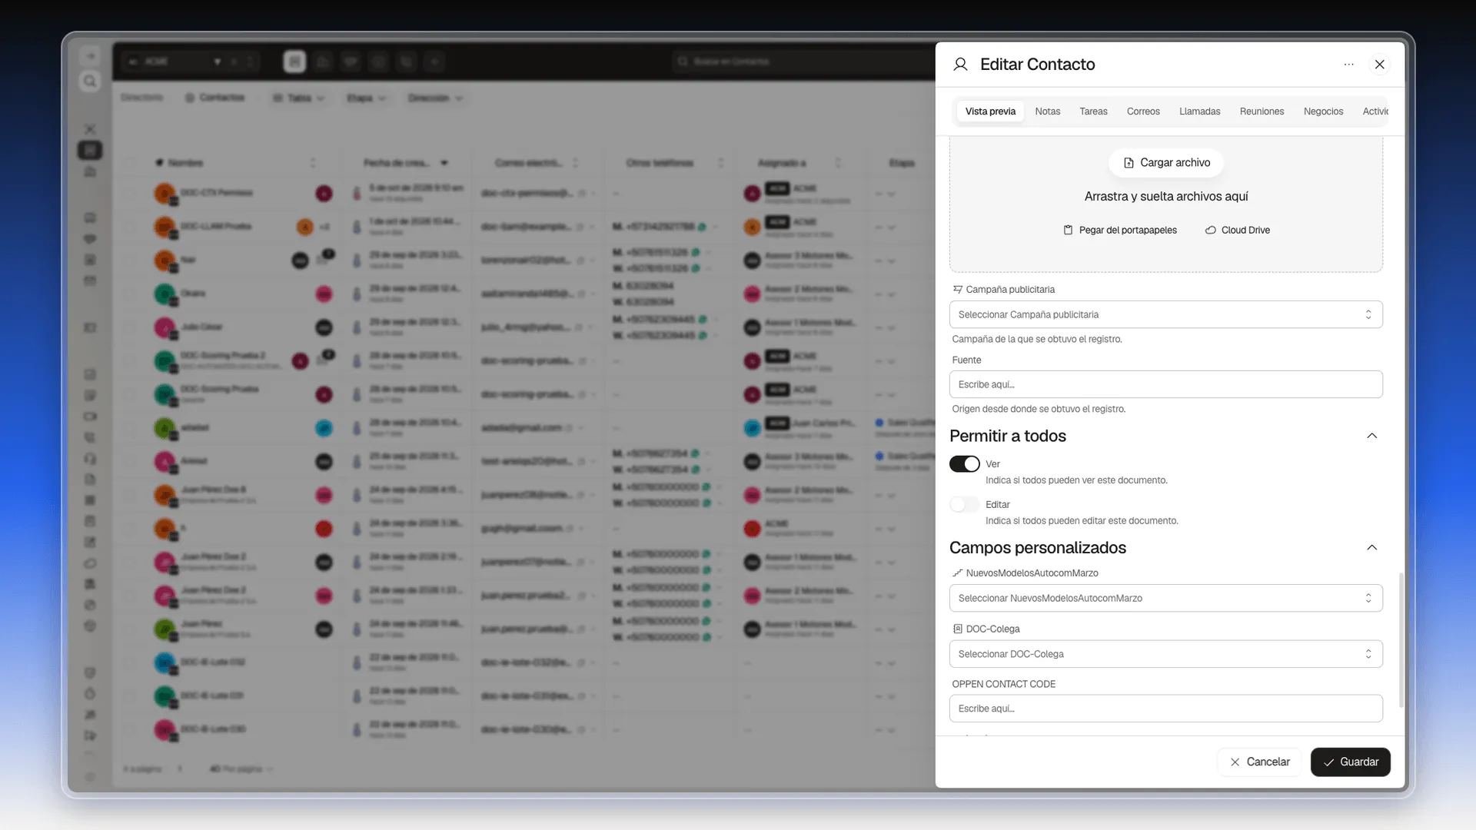Click the search icon in the left sidebar
1476x830 pixels.
pos(90,81)
